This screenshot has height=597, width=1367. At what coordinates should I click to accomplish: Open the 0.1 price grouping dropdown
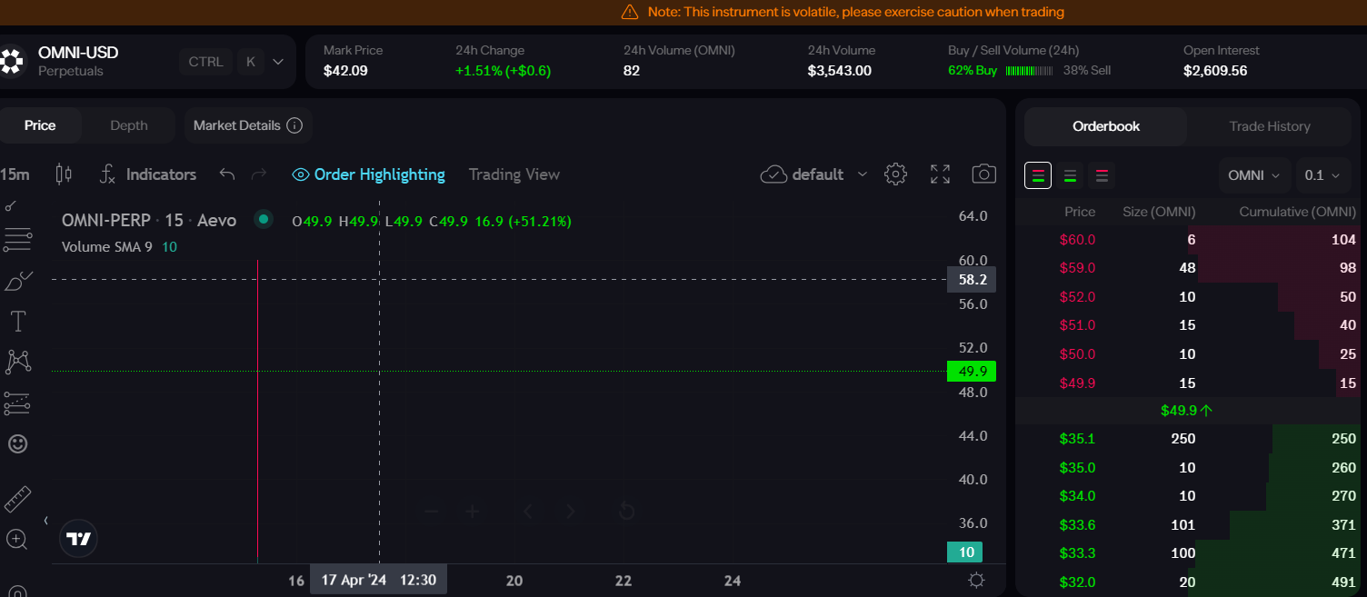click(x=1322, y=175)
